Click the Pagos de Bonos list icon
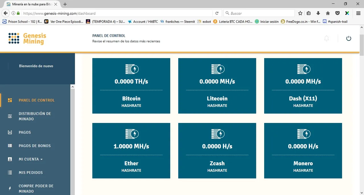This screenshot has height=195, width=364. pyautogui.click(x=10, y=146)
